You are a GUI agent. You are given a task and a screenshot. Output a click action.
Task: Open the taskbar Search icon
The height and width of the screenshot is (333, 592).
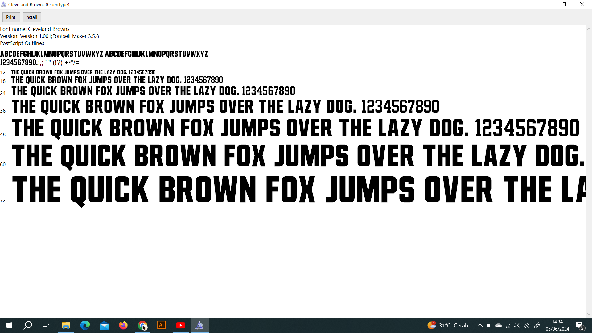point(28,325)
